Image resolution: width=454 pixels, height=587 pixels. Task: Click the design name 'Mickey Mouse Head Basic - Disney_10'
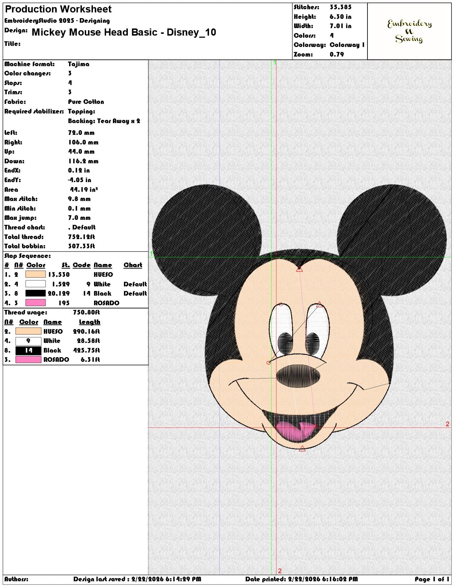pos(124,32)
